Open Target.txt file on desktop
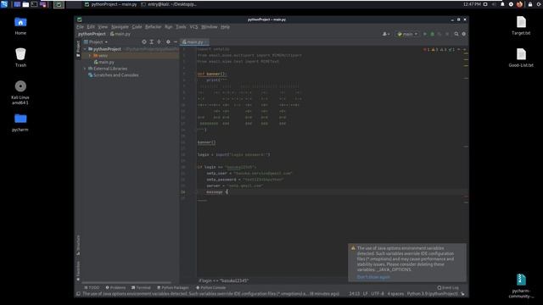The width and height of the screenshot is (543, 305). (x=521, y=26)
